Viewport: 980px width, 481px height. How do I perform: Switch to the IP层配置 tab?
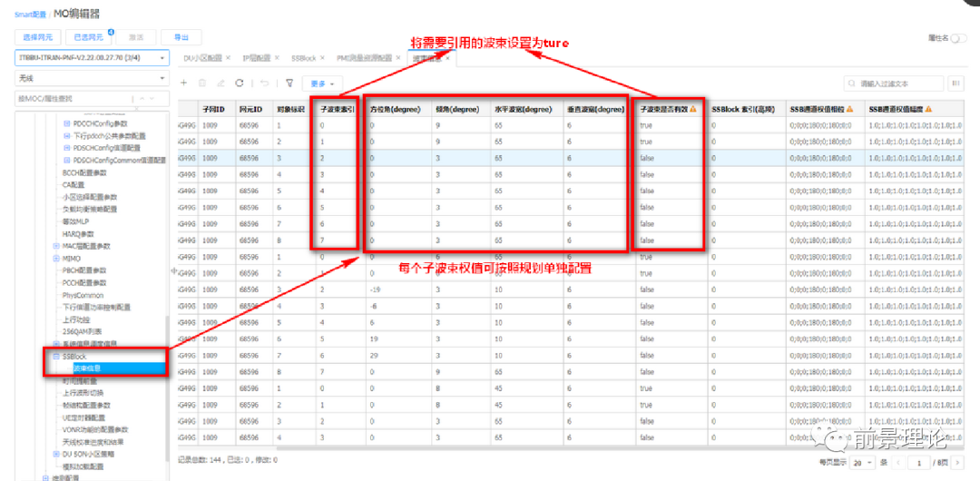click(257, 58)
